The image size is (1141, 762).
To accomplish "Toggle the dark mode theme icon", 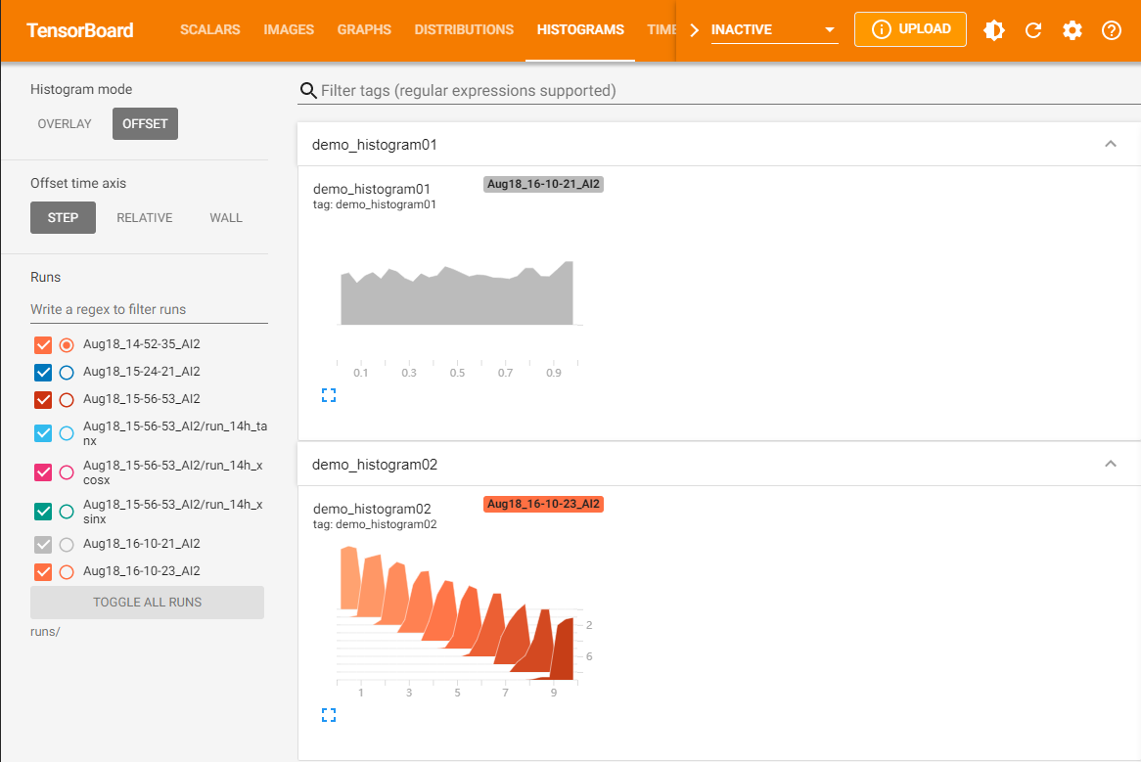I will (x=994, y=30).
